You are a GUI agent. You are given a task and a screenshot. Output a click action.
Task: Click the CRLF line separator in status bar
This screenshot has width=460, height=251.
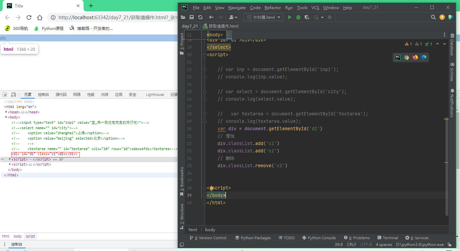coord(352,245)
